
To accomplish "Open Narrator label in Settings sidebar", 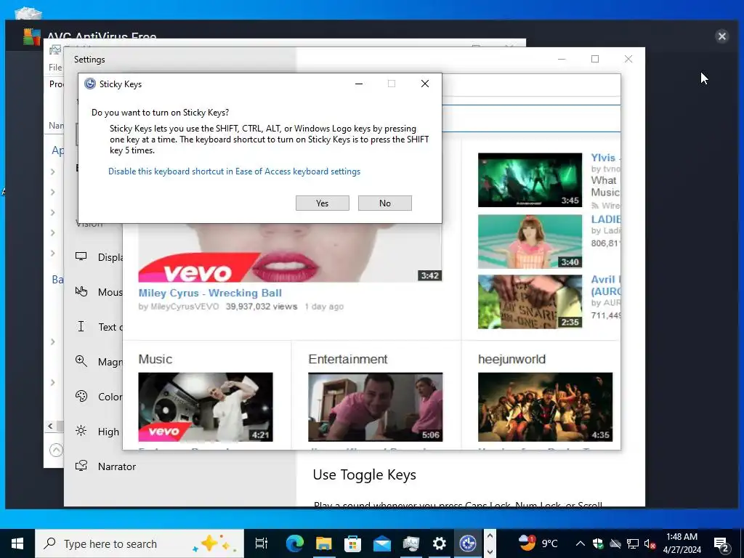I will click(117, 466).
